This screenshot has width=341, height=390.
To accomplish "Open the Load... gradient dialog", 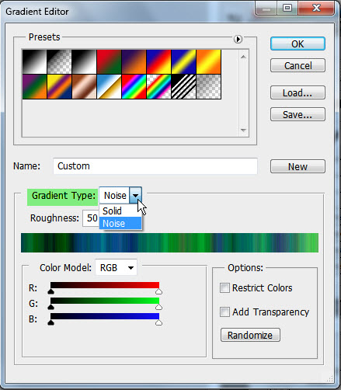I will tap(298, 92).
